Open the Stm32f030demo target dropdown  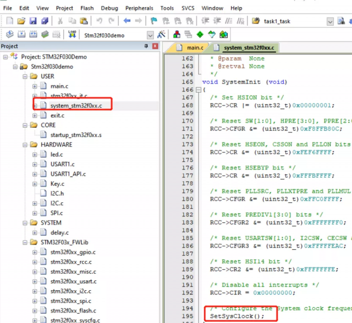click(150, 35)
